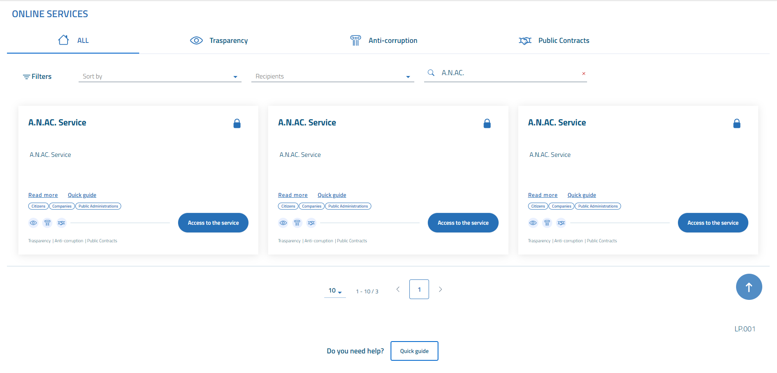This screenshot has width=777, height=373.
Task: Toggle the Companies tag in the second card
Action: (312, 206)
